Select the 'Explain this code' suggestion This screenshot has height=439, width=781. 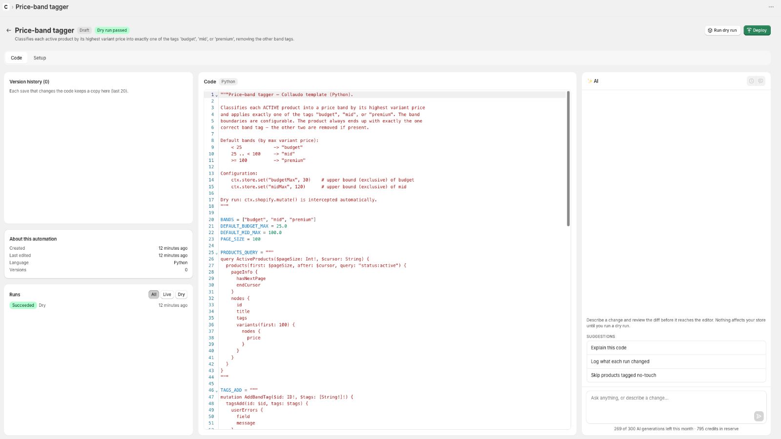[x=676, y=348]
